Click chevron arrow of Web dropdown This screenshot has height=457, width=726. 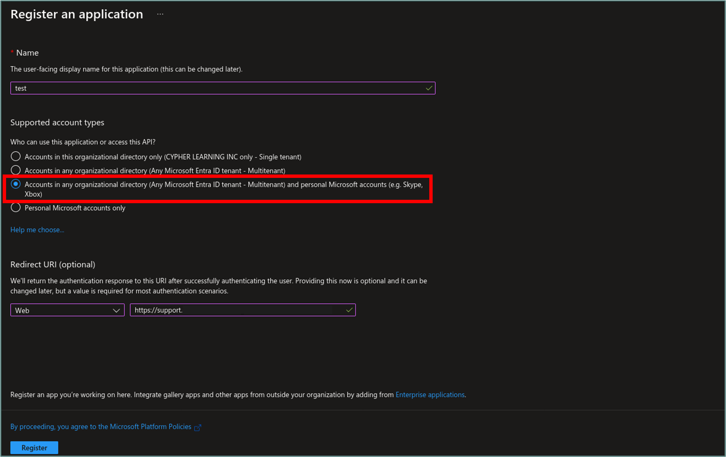coord(116,310)
